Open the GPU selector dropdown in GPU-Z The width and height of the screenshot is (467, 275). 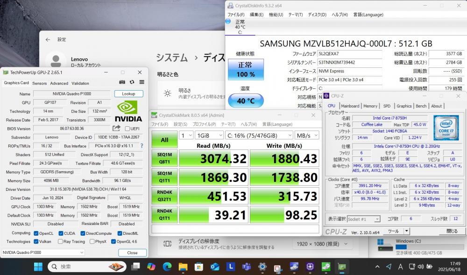(x=43, y=253)
